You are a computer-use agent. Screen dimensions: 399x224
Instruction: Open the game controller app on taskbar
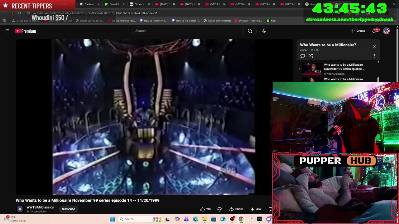[x=250, y=219]
